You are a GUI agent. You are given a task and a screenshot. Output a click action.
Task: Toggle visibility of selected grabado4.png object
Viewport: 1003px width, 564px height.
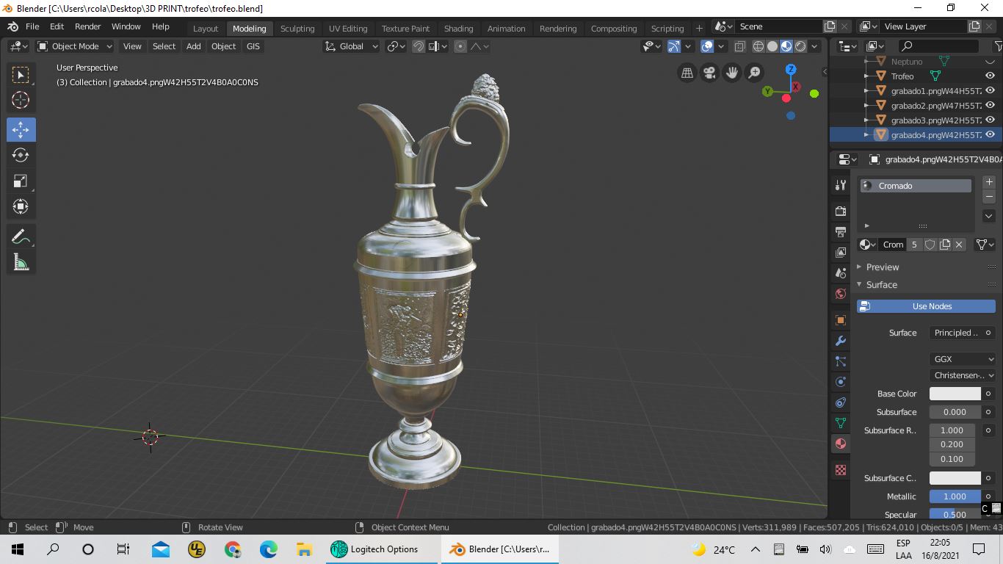pos(990,135)
